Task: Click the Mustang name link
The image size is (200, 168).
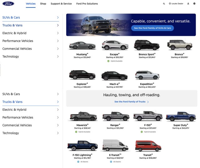Action: pyautogui.click(x=82, y=54)
